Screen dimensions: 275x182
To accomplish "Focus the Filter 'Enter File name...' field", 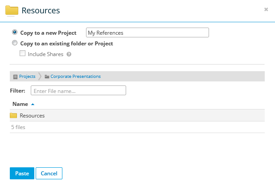I will [78, 91].
